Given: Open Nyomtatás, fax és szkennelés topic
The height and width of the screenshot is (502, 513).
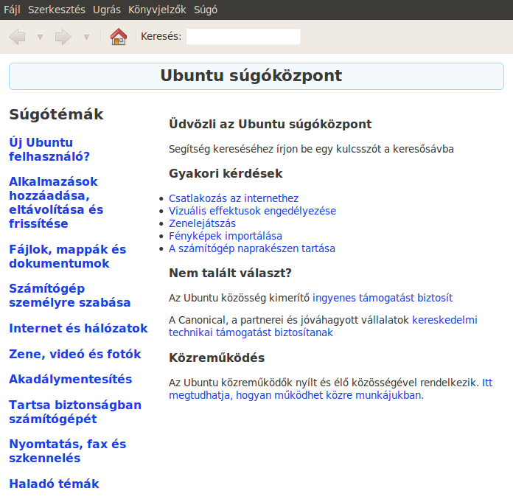Looking at the screenshot, I should (x=68, y=450).
